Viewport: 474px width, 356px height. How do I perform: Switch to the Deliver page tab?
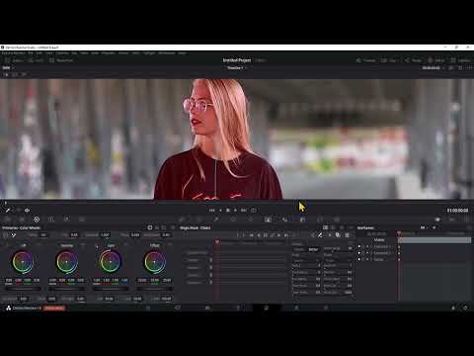tap(326, 308)
